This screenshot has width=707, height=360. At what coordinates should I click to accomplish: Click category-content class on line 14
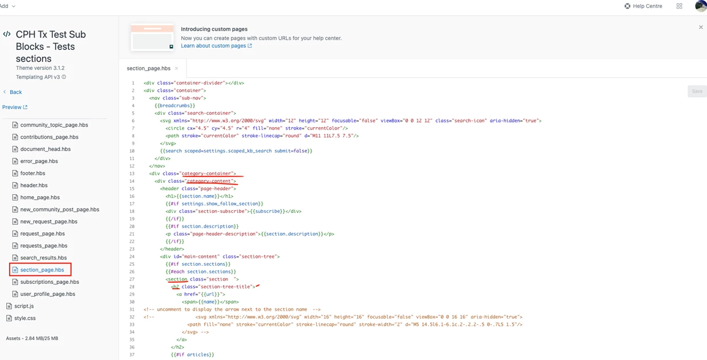tap(209, 181)
